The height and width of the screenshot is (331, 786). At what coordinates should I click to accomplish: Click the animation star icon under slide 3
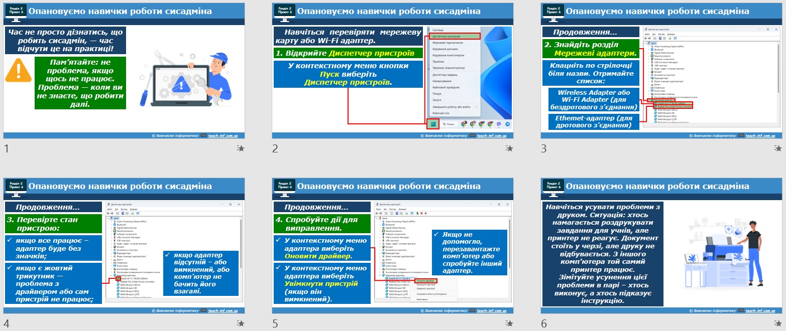click(x=778, y=148)
